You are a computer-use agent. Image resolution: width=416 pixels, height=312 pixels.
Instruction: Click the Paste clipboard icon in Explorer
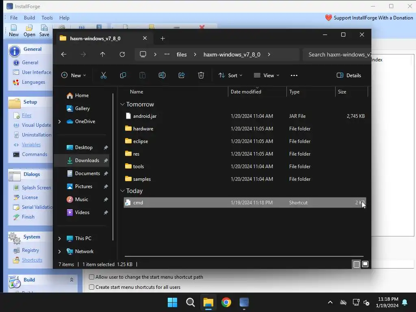(143, 75)
